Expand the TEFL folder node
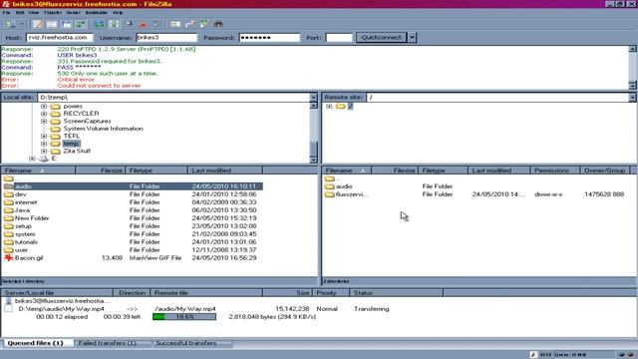638x359 pixels. coord(44,136)
